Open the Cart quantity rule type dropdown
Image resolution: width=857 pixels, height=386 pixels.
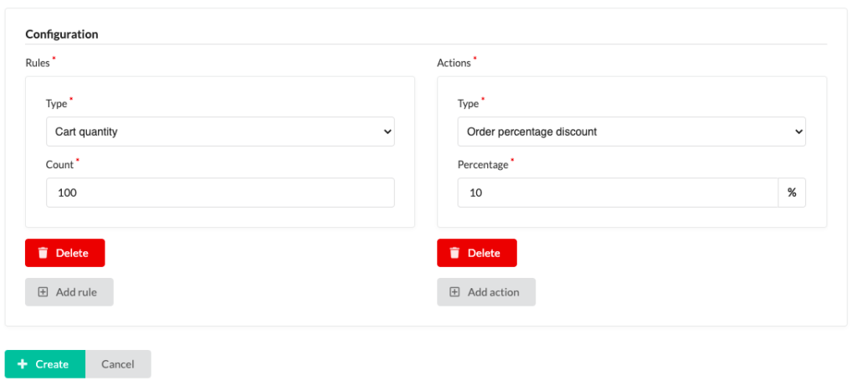pos(220,131)
